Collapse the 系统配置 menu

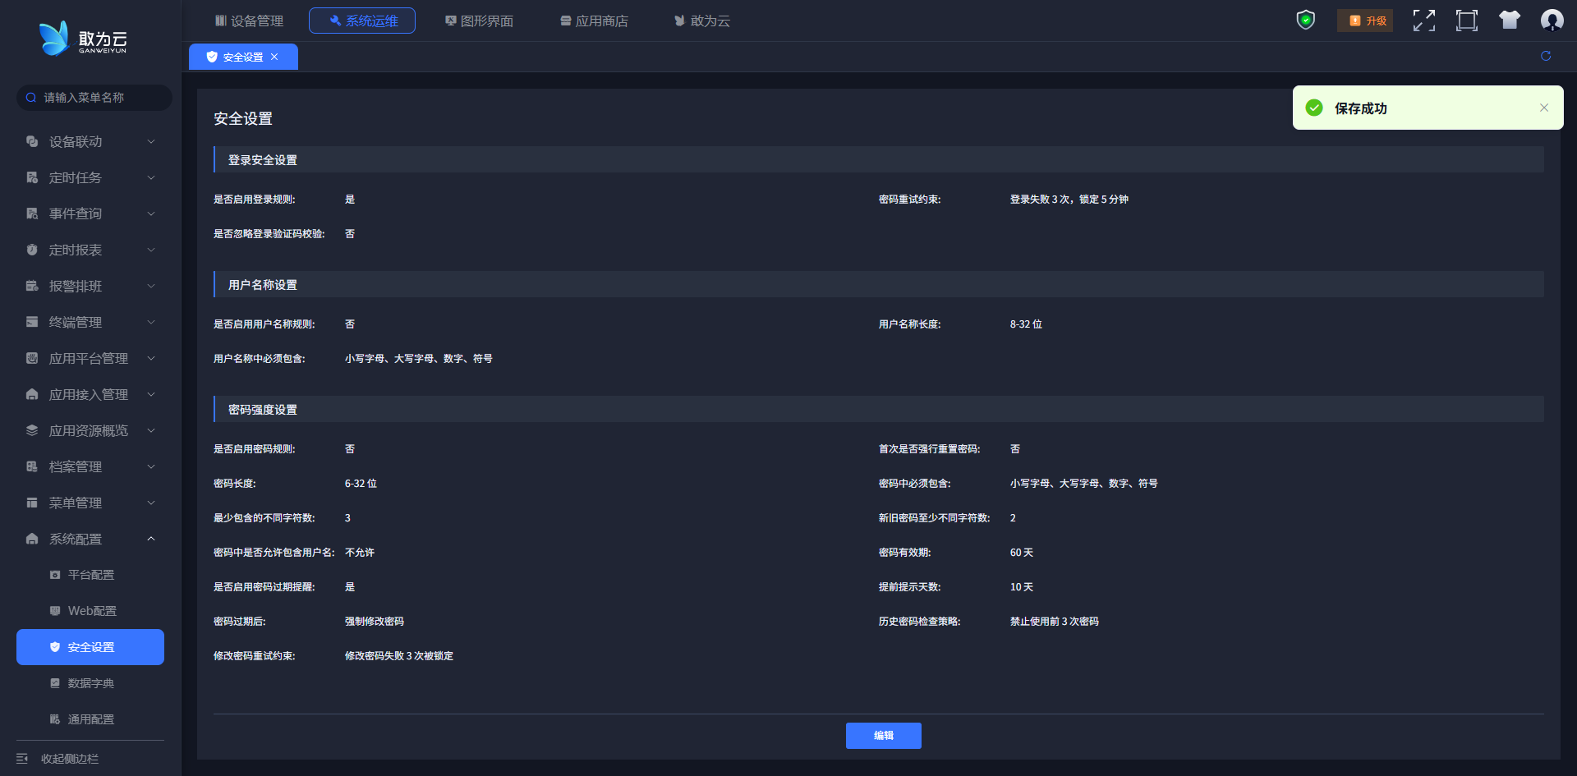(90, 540)
